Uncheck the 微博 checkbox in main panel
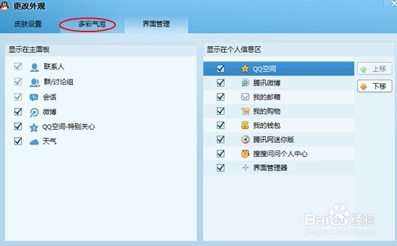Viewport: 397px width, 246px height. (18, 112)
